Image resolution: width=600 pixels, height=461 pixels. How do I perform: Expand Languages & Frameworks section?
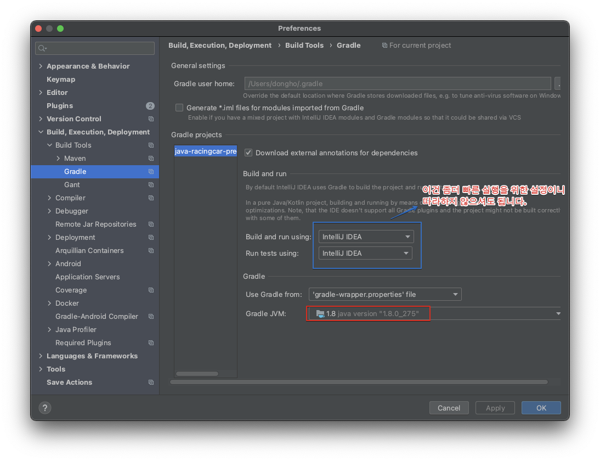click(41, 356)
